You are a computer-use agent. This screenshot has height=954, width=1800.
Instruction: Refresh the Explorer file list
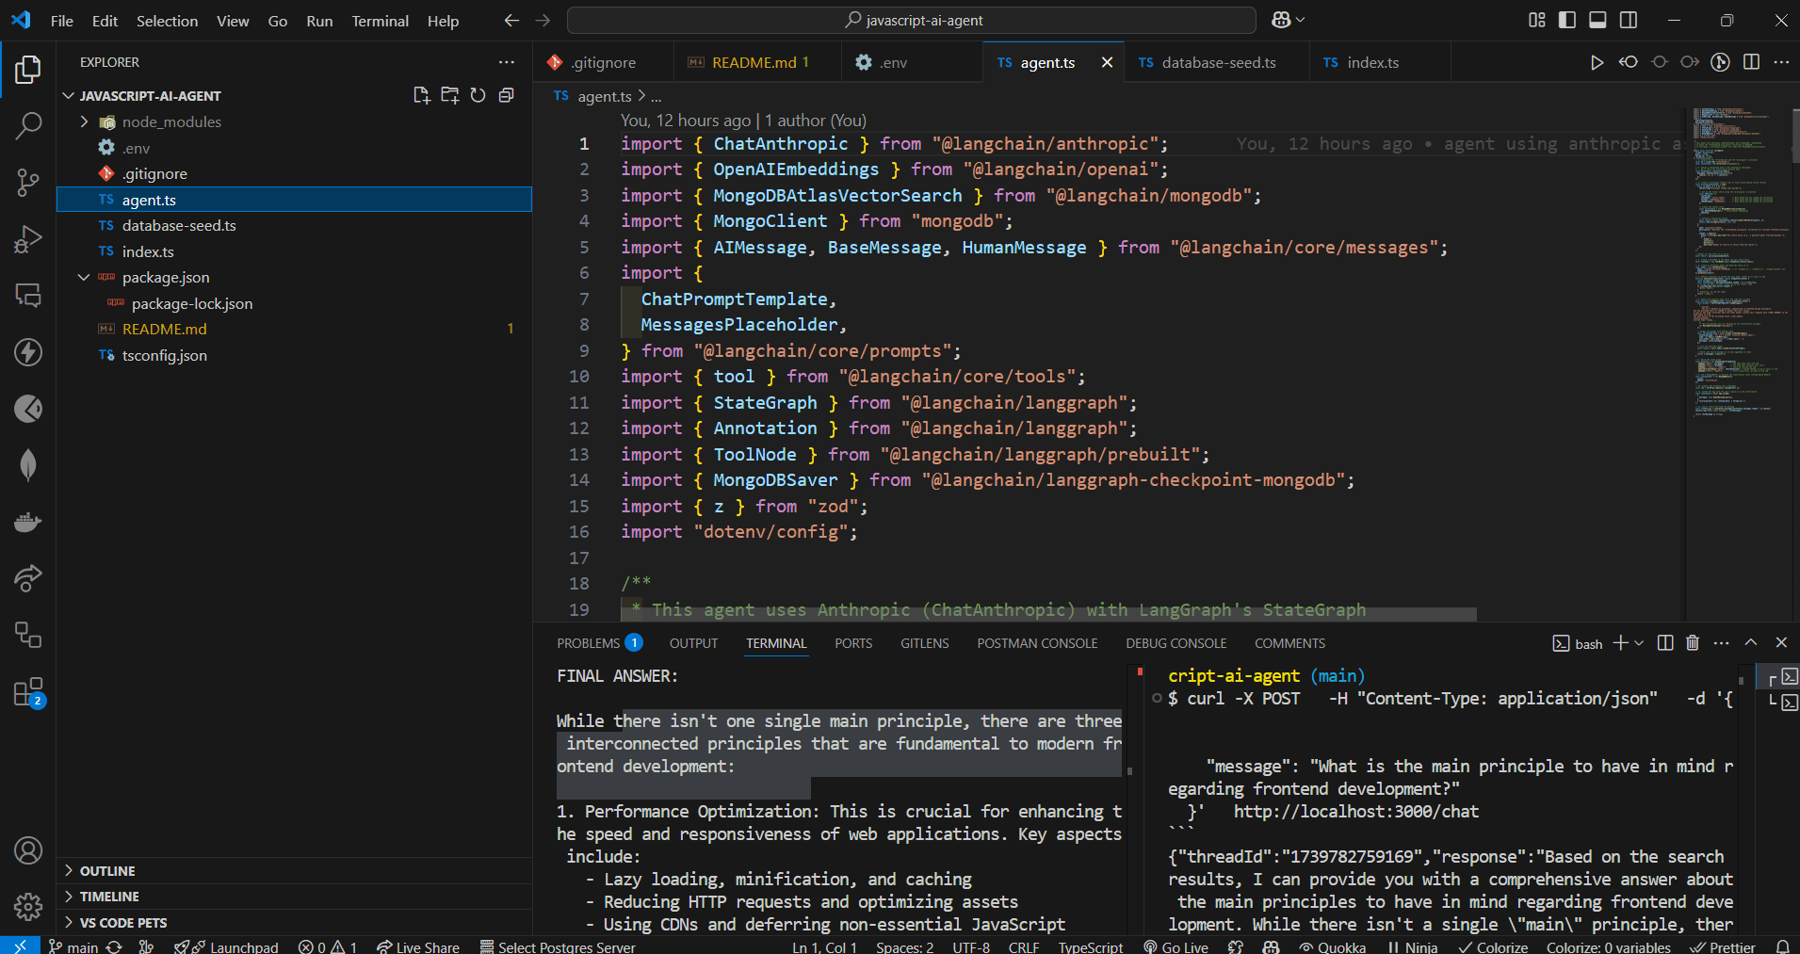click(x=478, y=94)
